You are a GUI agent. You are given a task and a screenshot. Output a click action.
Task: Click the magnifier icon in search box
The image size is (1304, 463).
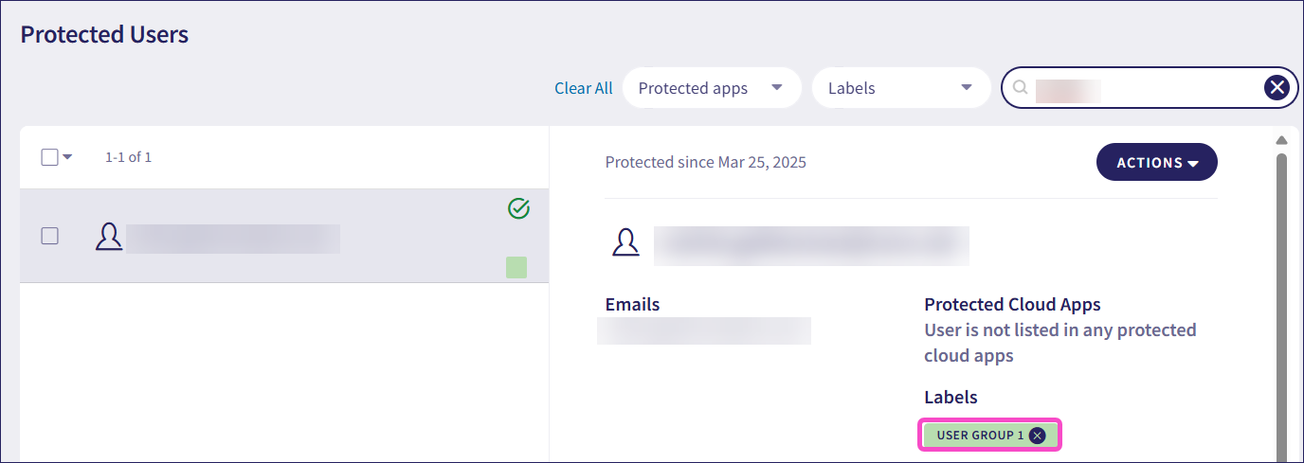pyautogui.click(x=1021, y=88)
